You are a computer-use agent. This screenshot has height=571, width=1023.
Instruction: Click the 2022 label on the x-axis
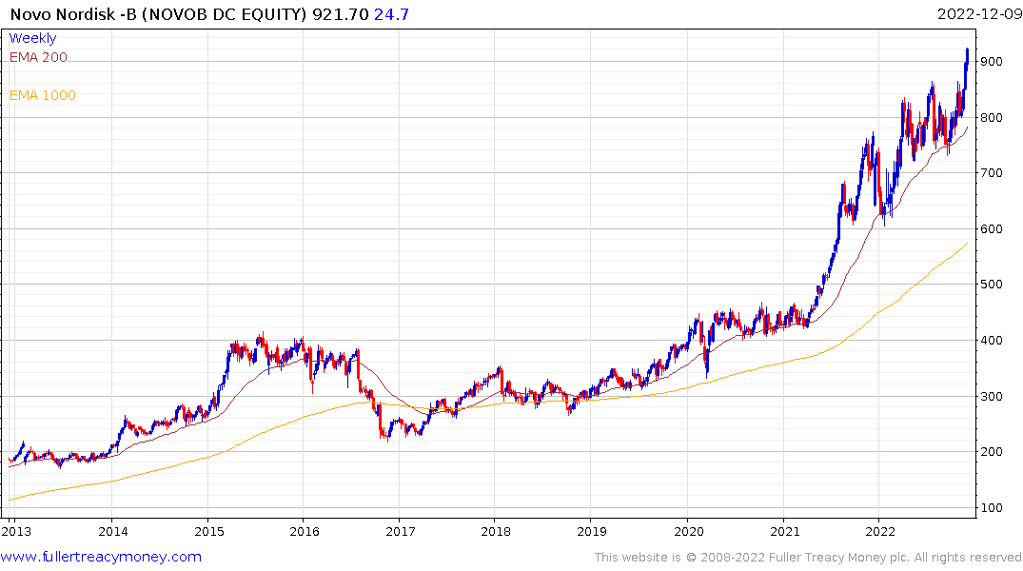pos(880,531)
